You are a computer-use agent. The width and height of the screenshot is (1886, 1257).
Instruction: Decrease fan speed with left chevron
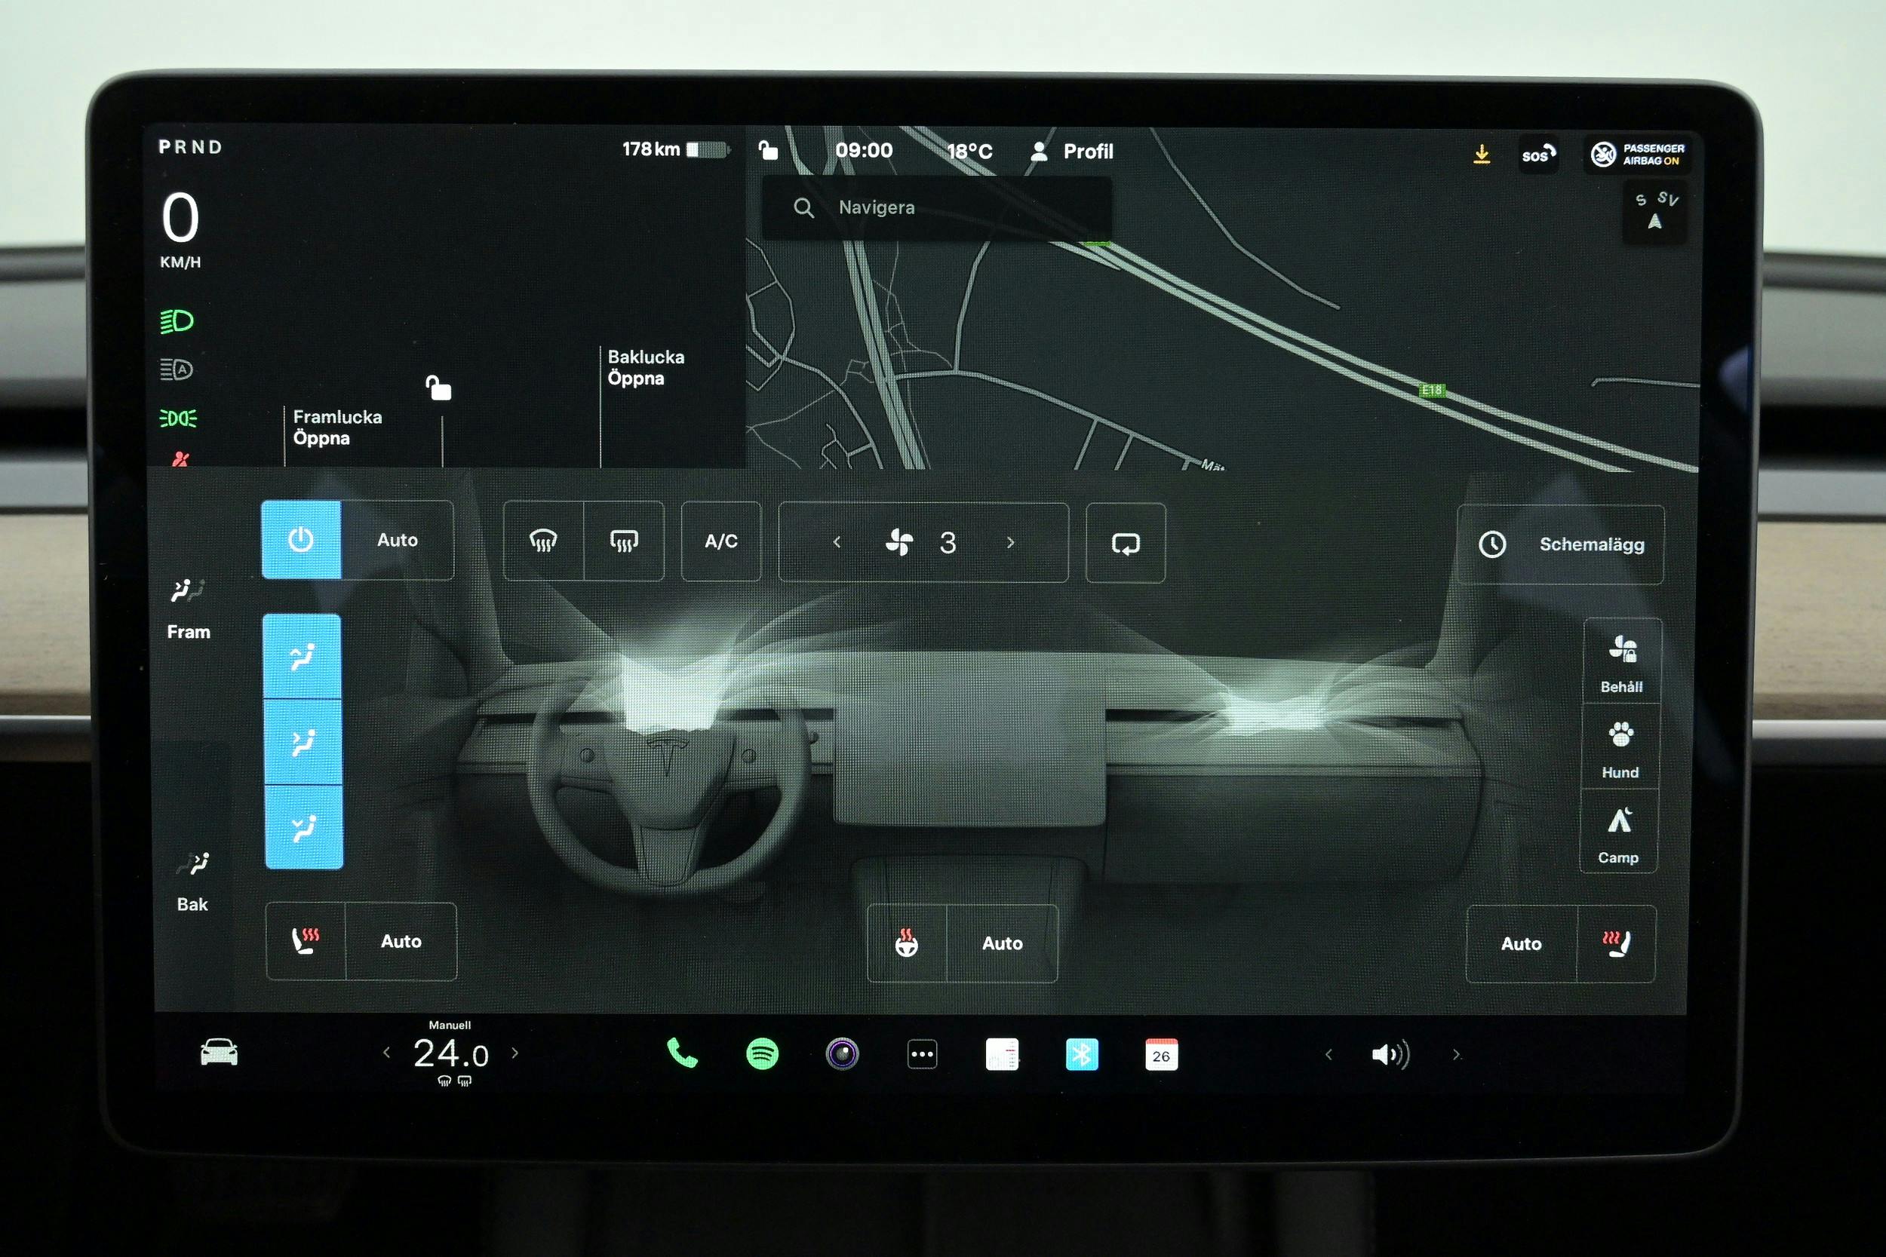(837, 543)
